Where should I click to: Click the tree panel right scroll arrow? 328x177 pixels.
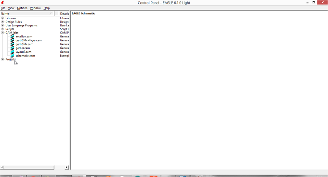67,167
